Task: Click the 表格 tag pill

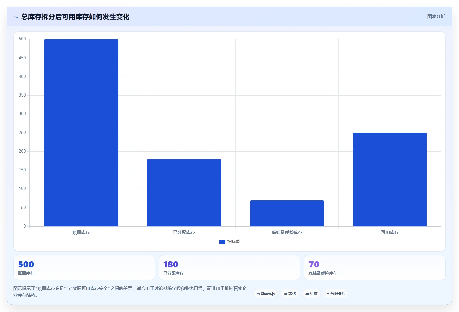Action: click(x=290, y=294)
